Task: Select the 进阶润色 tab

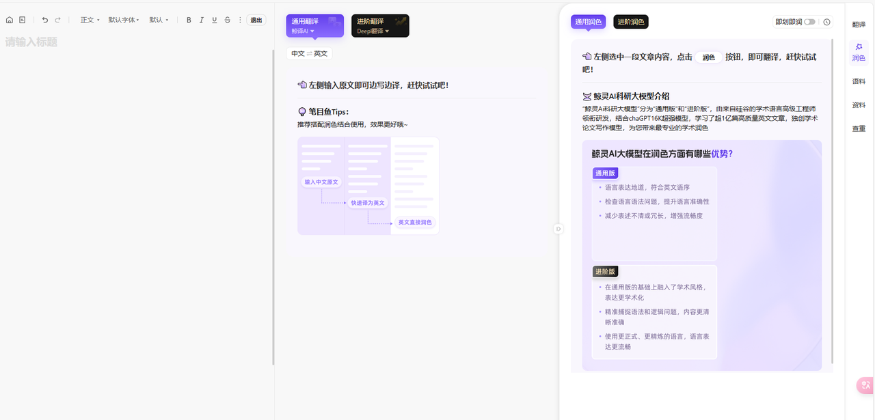Action: tap(631, 22)
